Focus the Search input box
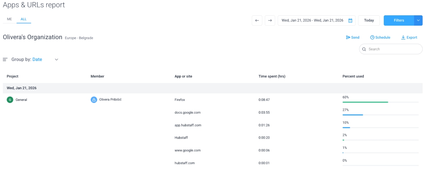 [391, 49]
